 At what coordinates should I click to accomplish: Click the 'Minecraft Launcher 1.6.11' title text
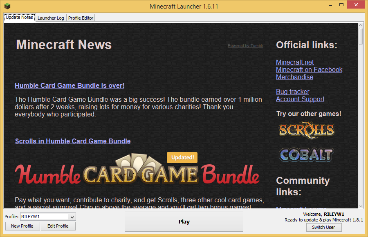pos(184,7)
